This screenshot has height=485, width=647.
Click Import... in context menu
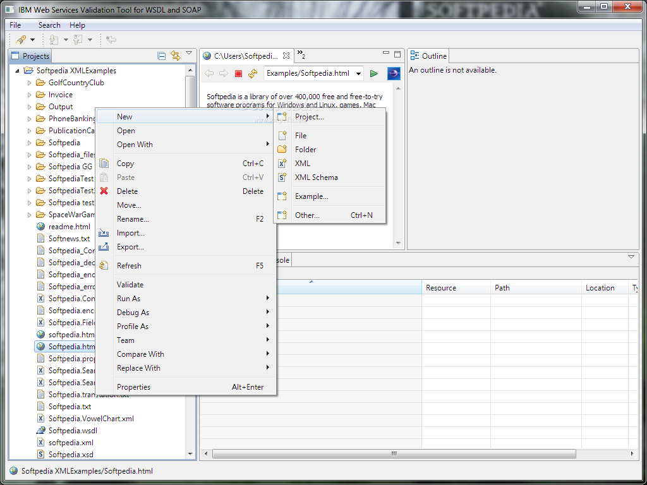coord(186,233)
